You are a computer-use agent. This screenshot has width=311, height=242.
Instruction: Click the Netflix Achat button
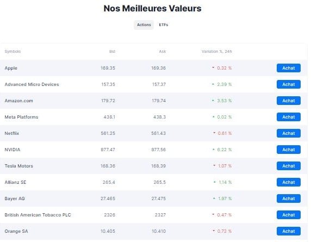pyautogui.click(x=289, y=133)
